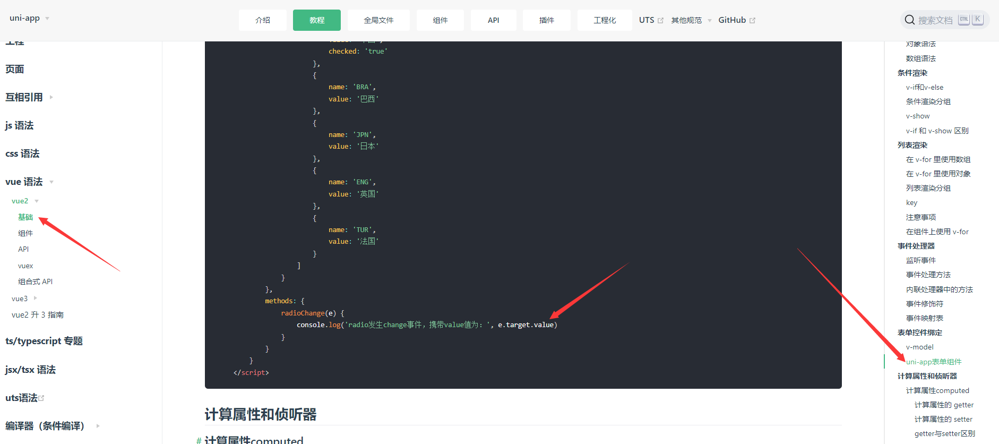
Task: Select 组件 under vue2 in sidebar
Action: pyautogui.click(x=25, y=233)
